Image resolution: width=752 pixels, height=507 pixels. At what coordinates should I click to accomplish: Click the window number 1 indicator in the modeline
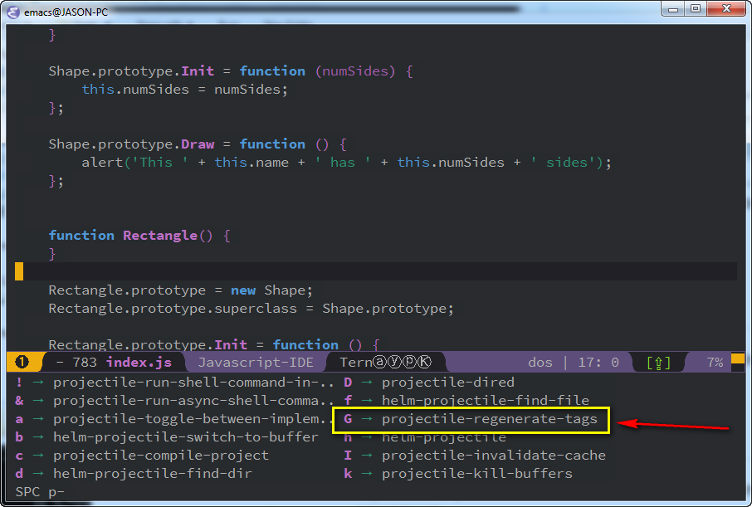[22, 362]
